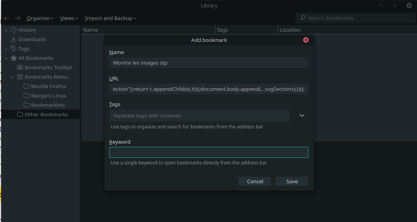Screen dimensions: 417x222
Task: Click the All Bookmarks star icon
Action: [x=14, y=58]
